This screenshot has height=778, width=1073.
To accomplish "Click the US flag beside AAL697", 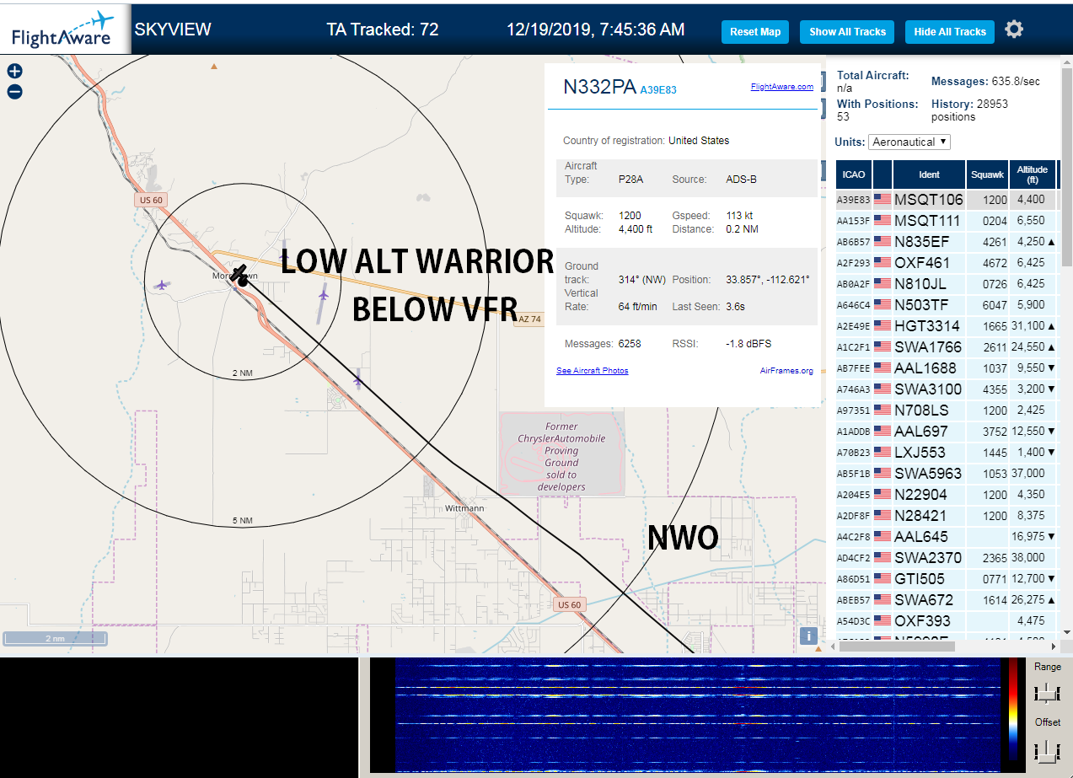I will (883, 432).
